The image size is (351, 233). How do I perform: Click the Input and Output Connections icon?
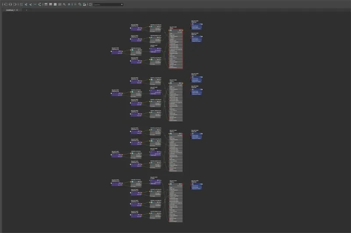click(10, 4)
